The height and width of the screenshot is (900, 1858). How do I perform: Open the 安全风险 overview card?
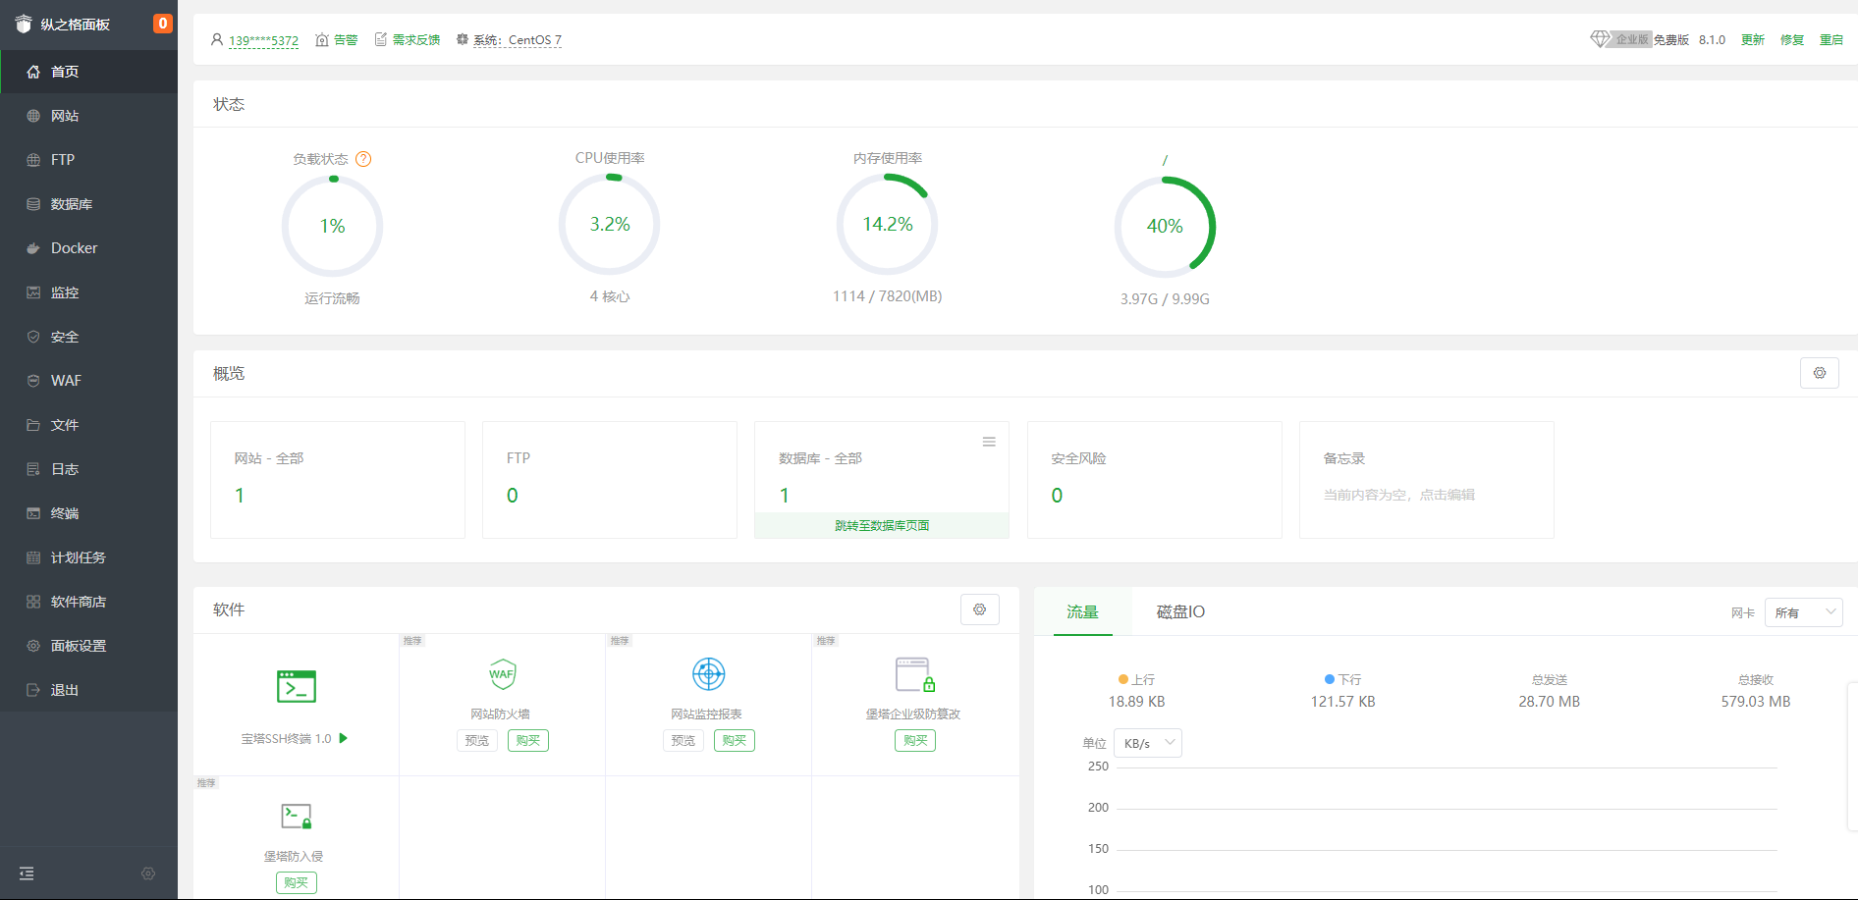[x=1155, y=480]
